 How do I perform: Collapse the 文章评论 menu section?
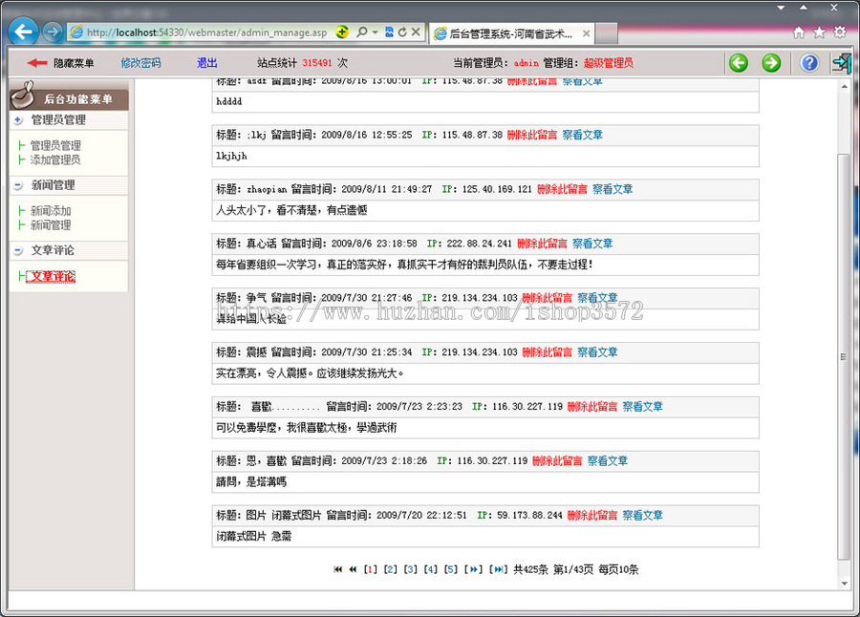coord(18,250)
